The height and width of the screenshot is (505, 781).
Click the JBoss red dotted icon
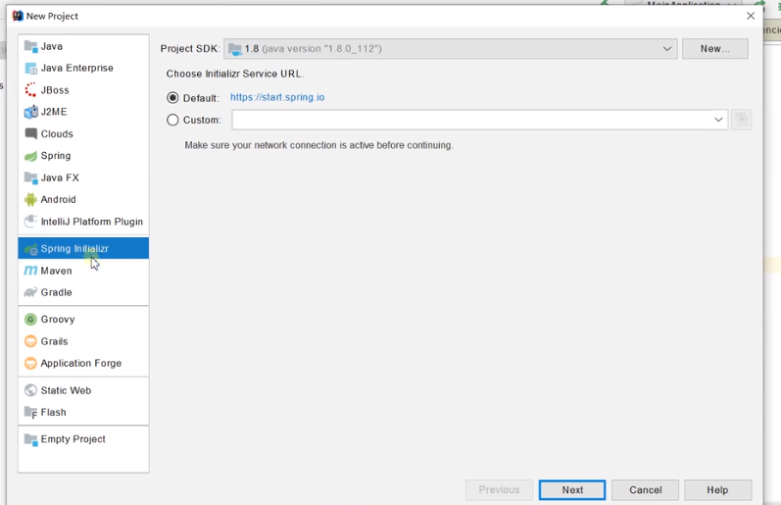pyautogui.click(x=31, y=90)
